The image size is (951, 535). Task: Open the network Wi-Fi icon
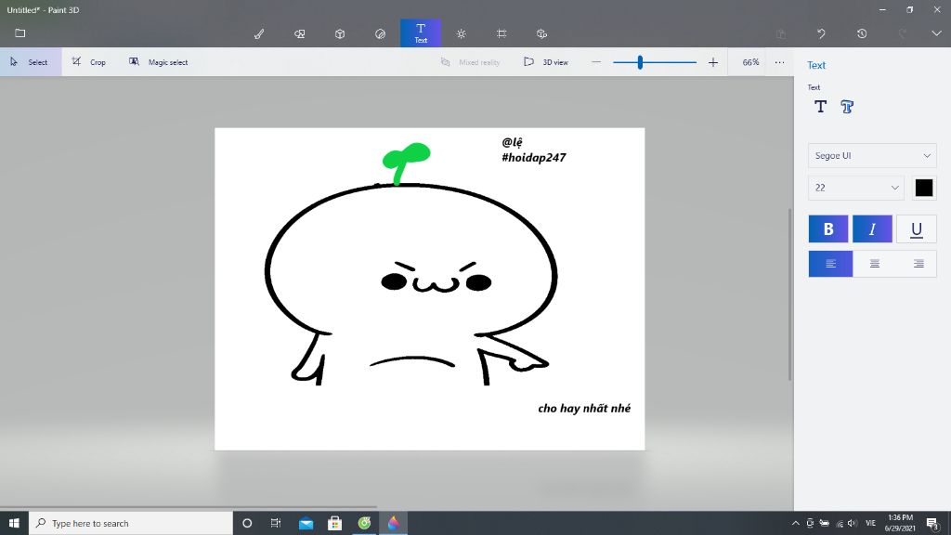[x=840, y=523]
